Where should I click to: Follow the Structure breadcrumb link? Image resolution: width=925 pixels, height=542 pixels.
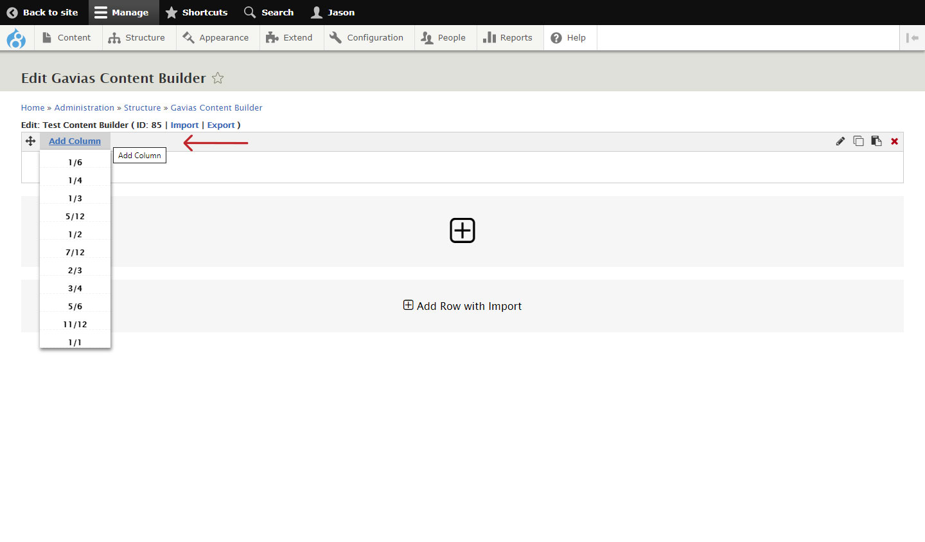[143, 108]
